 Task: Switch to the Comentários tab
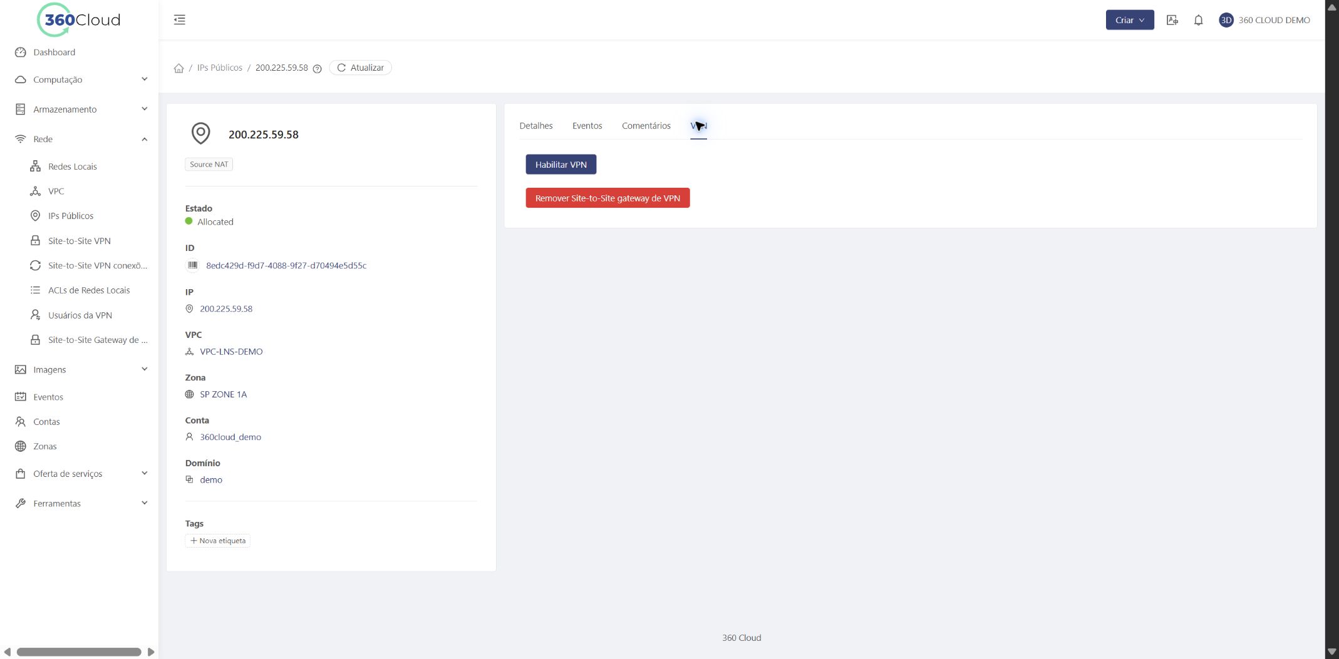[646, 126]
